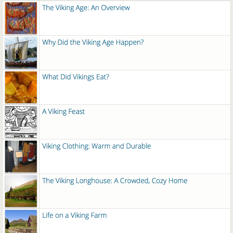The height and width of the screenshot is (233, 233).
Task: Select the stew food thumbnail
Action: point(21,87)
